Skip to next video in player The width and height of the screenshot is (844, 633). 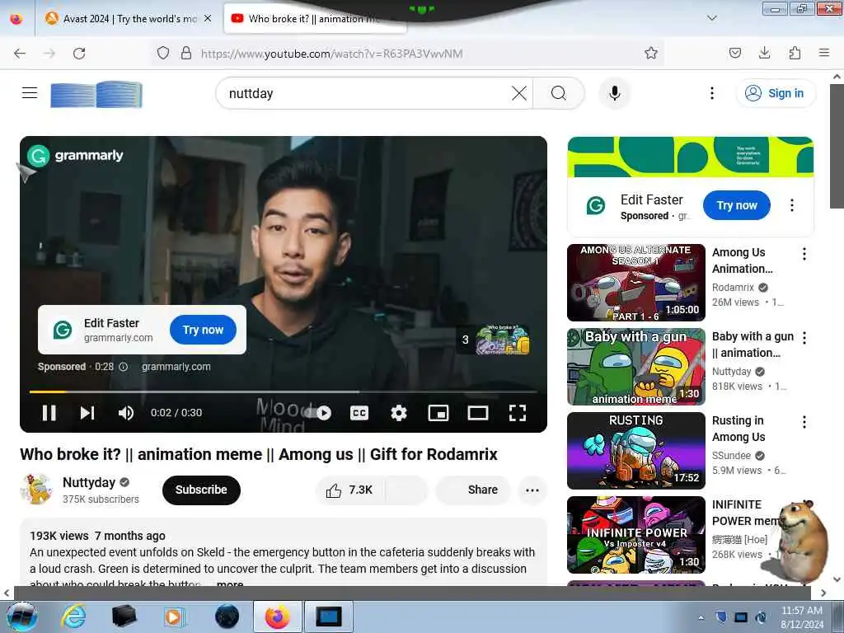tap(87, 413)
